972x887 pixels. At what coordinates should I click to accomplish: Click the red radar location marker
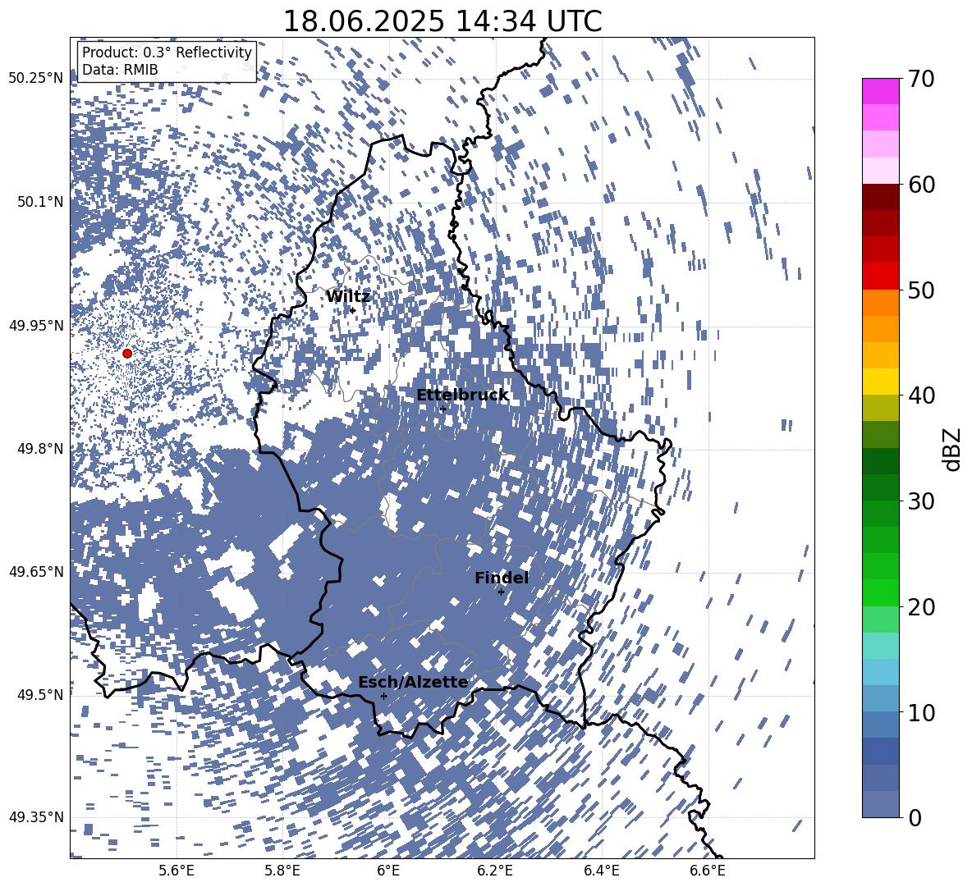[x=127, y=353]
